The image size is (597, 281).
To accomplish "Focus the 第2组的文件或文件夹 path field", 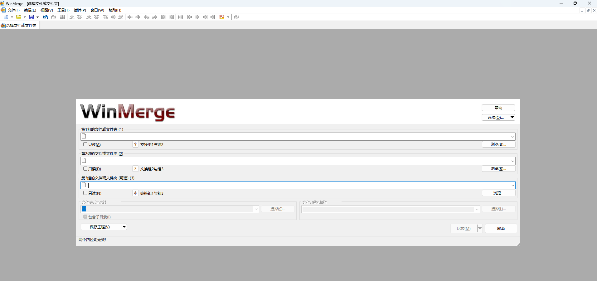I will 298,161.
